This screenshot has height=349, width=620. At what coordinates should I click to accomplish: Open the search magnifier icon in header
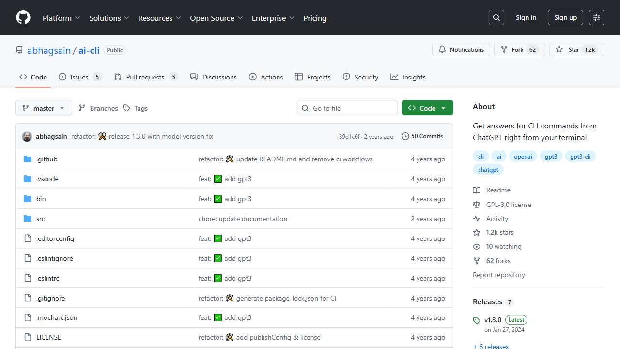pyautogui.click(x=496, y=18)
